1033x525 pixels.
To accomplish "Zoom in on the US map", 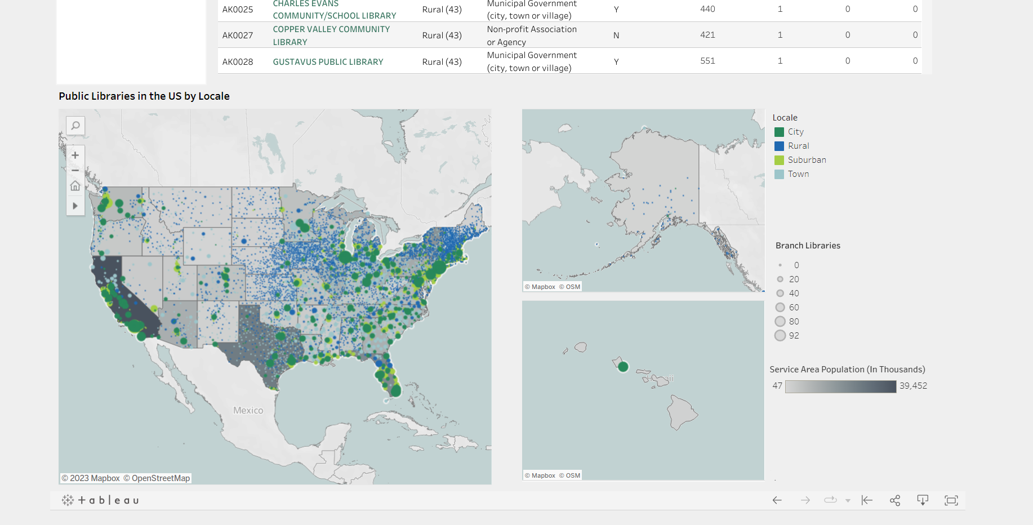I will (75, 155).
